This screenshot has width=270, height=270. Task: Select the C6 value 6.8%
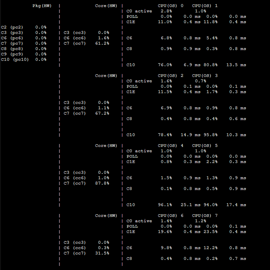166,38
